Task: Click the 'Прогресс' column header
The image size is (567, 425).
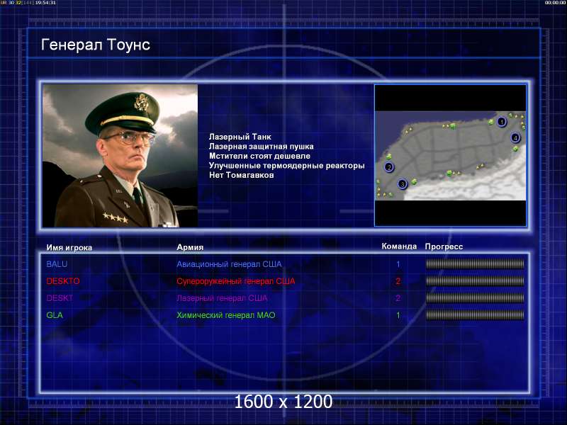Action: pyautogui.click(x=444, y=246)
